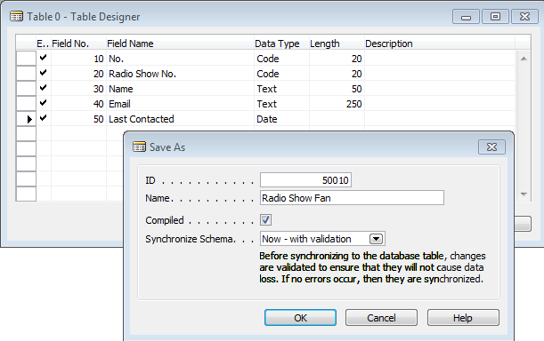
Task: Select the row selector for Last Contacted
Action: coord(26,119)
